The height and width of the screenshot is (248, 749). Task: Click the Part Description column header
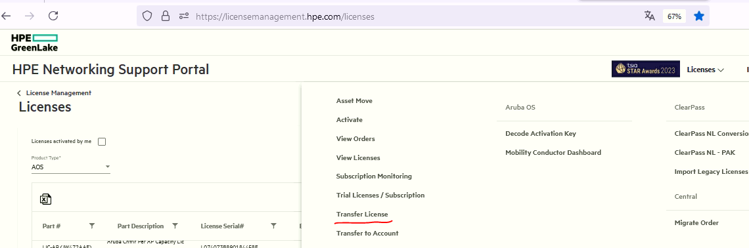pyautogui.click(x=141, y=226)
